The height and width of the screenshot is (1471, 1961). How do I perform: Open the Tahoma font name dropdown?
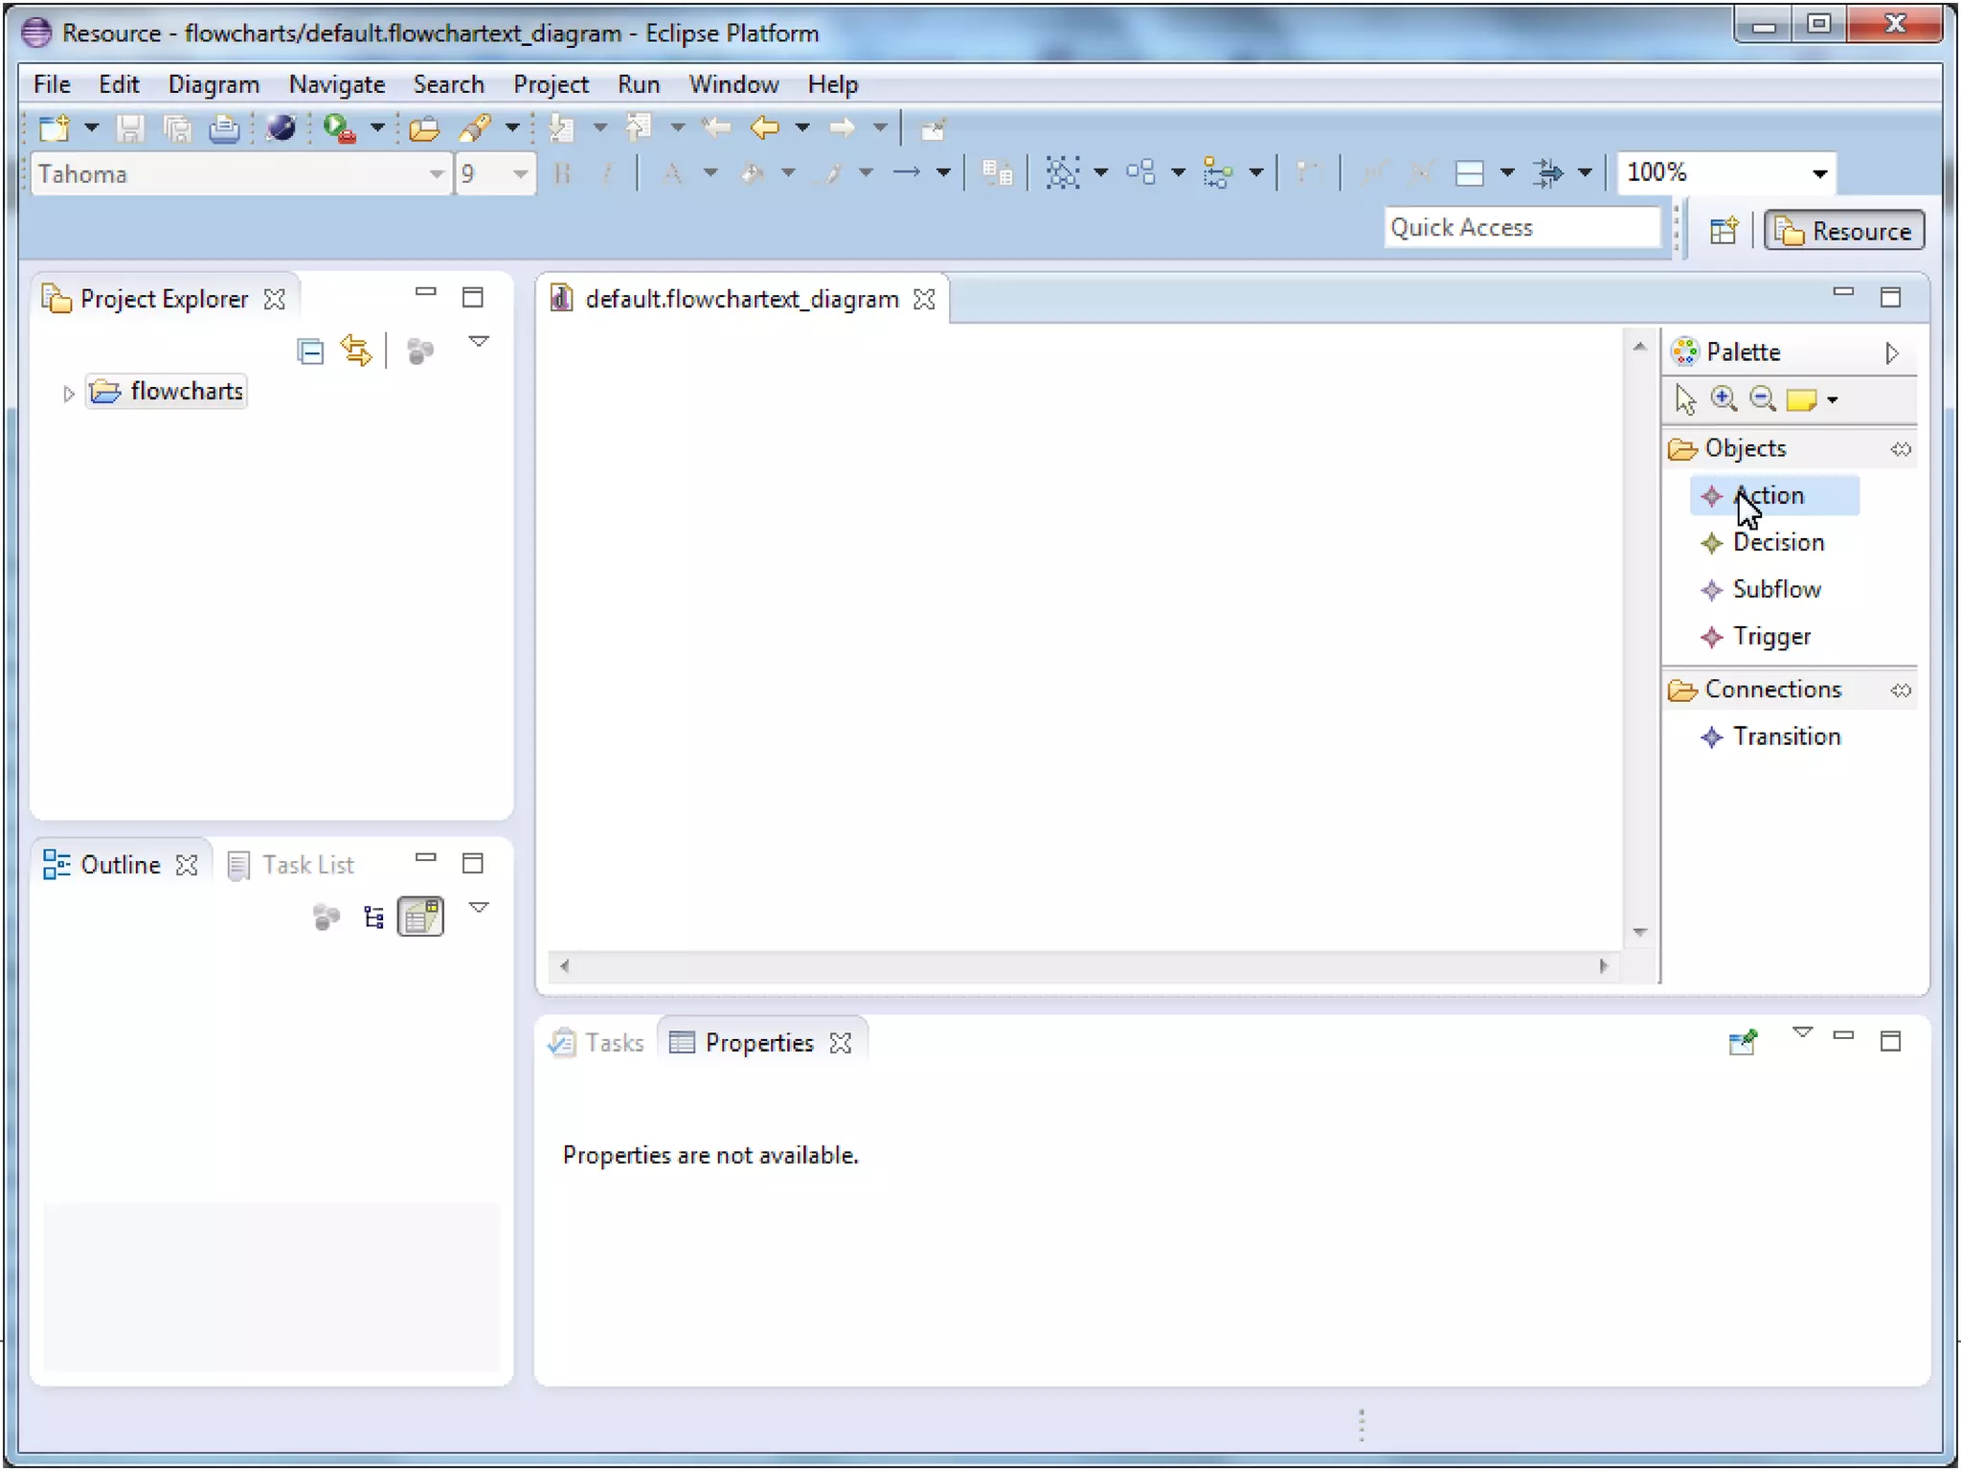point(436,174)
